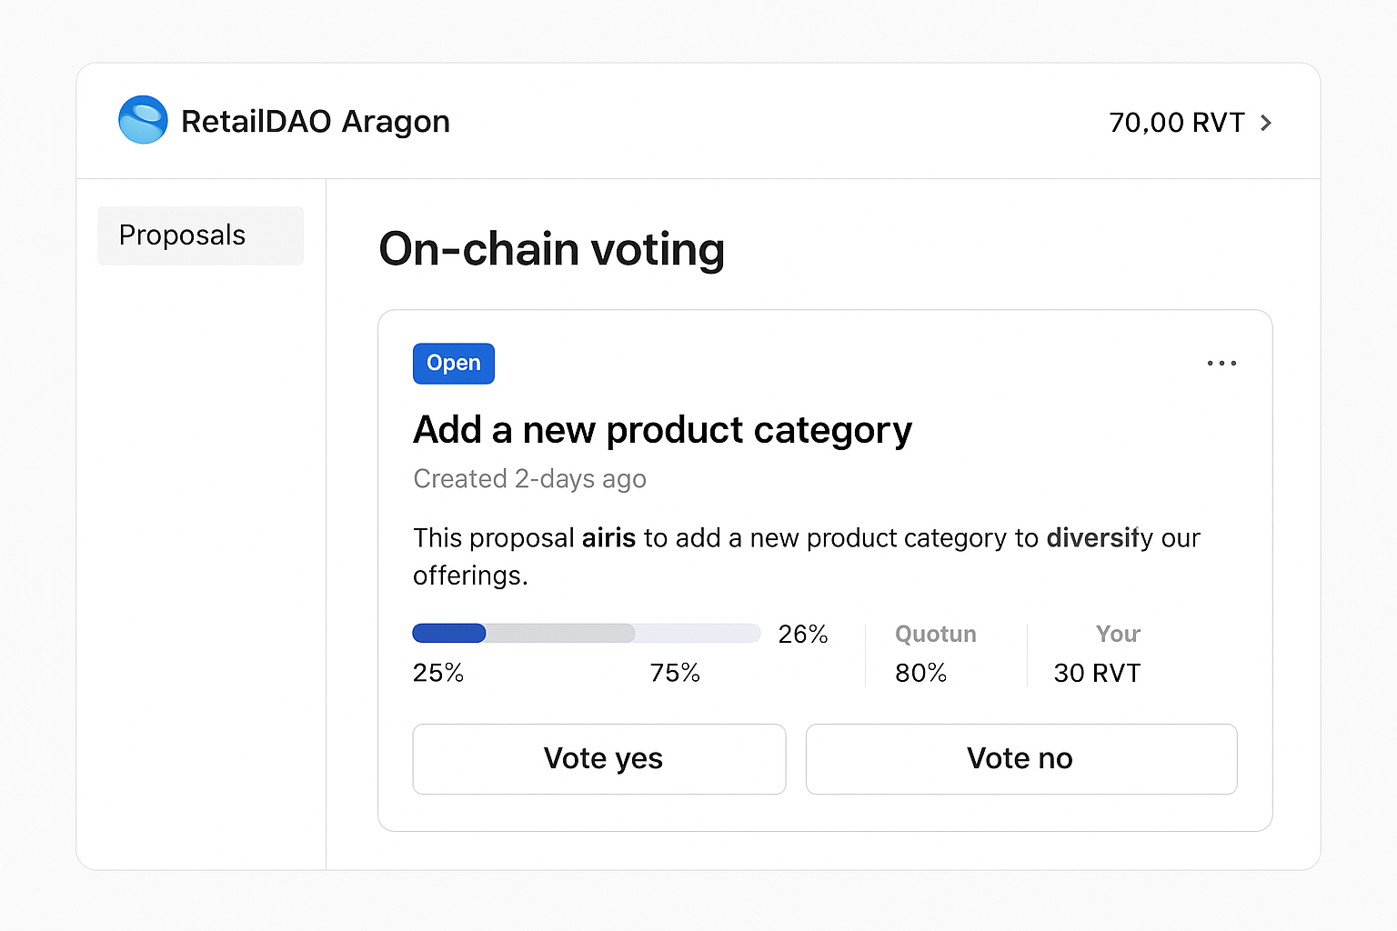Open the proposal titled Add a new product category
This screenshot has height=931, width=1397.
click(663, 429)
